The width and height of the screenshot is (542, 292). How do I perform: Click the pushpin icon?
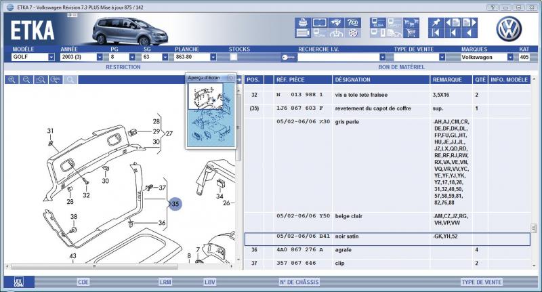(436, 23)
